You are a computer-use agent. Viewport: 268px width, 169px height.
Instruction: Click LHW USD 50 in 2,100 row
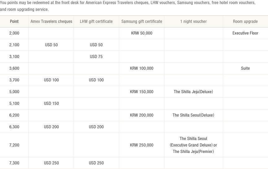click(96, 45)
